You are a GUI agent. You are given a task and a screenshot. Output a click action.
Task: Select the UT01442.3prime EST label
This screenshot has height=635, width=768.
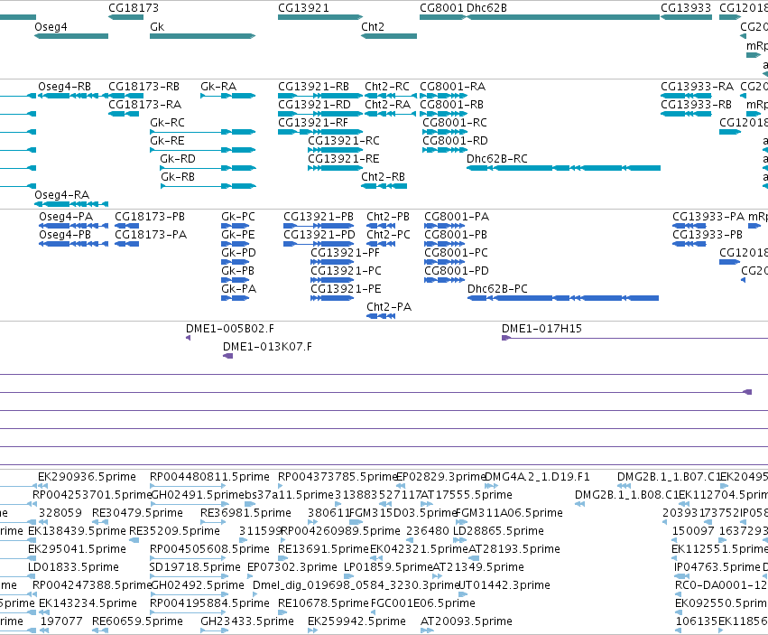(504, 585)
